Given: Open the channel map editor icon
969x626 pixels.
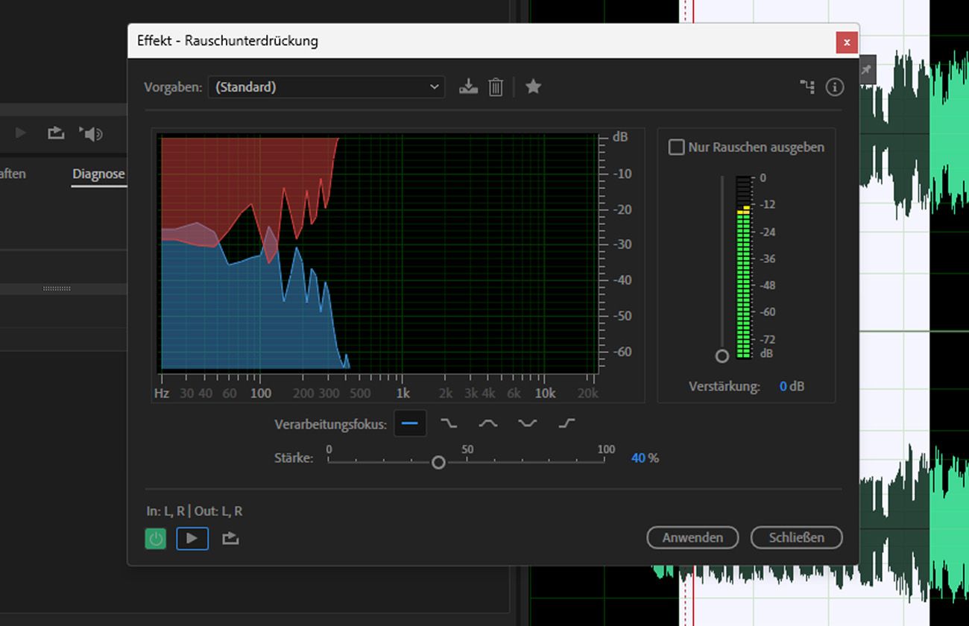Looking at the screenshot, I should pyautogui.click(x=807, y=87).
